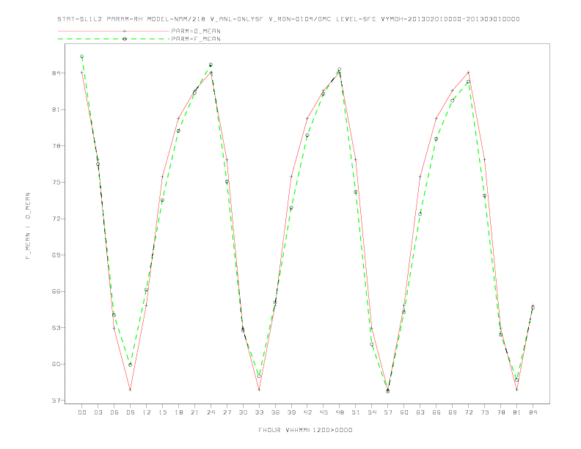
Task: Click x-axis forecast hour label 57
Action: pos(388,412)
